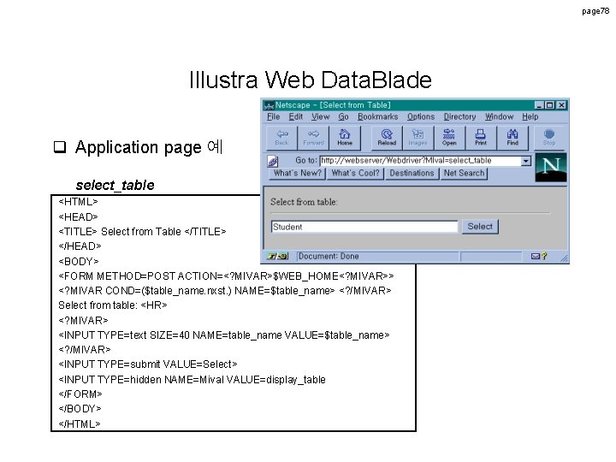The image size is (616, 462).
Task: Click the TITLE Select from Table line
Action: click(142, 231)
